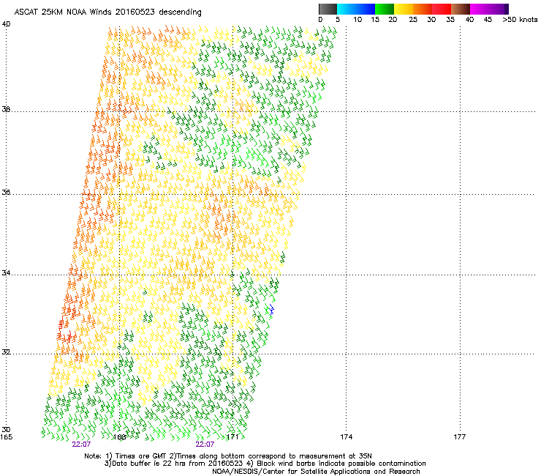
Task: Click the green 15-20 knots legend segment
Action: [x=385, y=9]
